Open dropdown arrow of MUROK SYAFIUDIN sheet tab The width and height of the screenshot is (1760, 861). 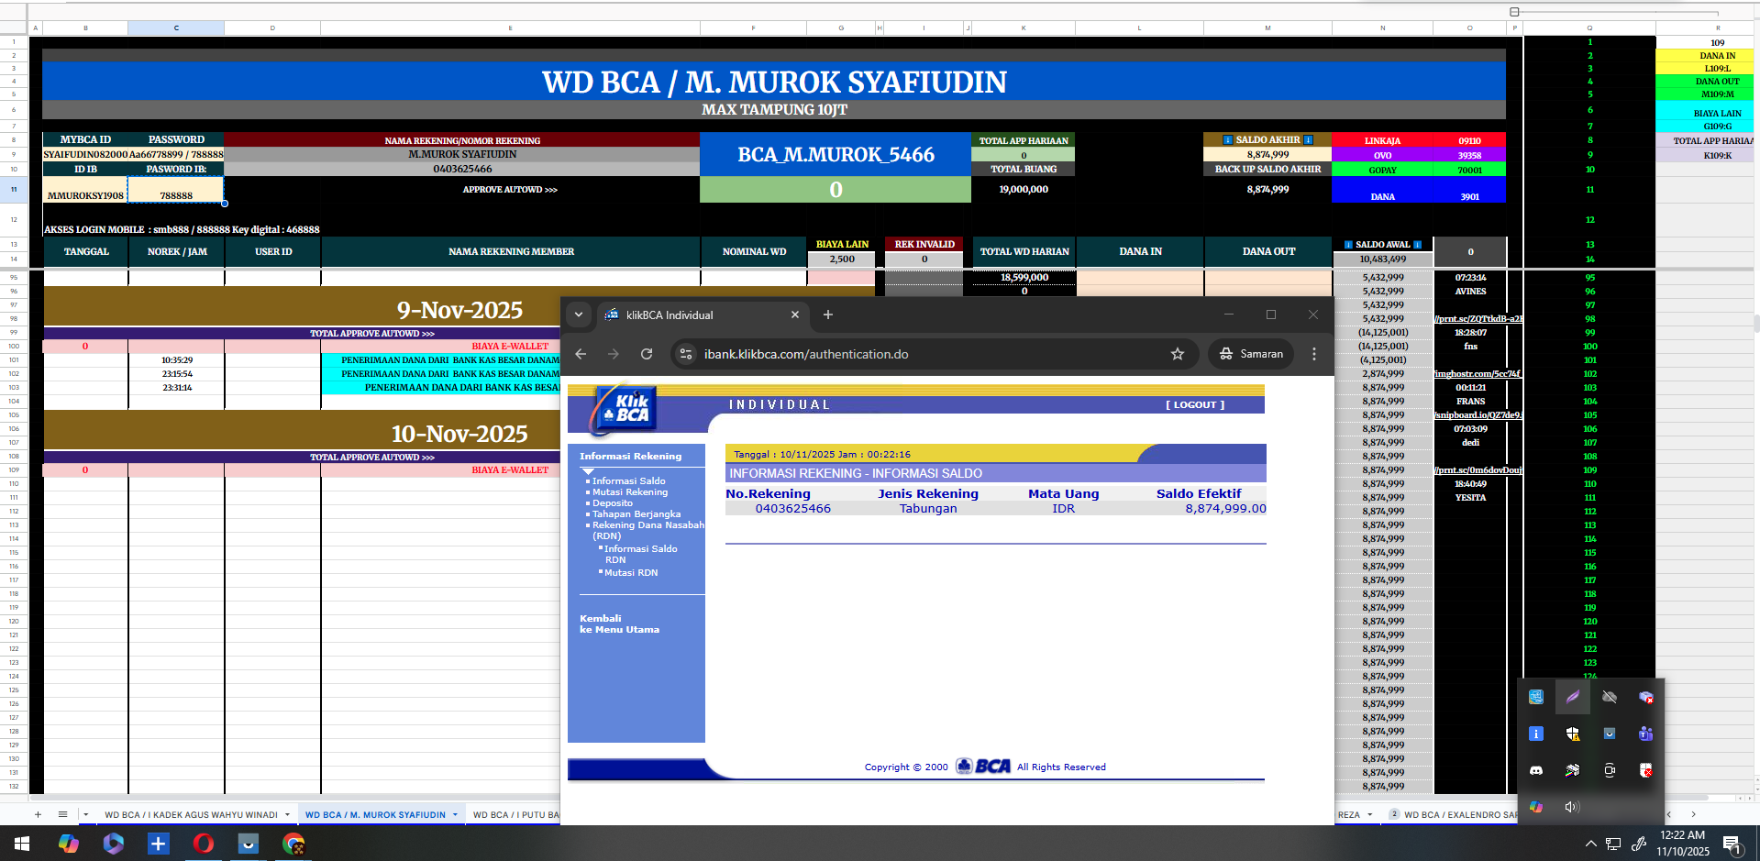(x=455, y=814)
